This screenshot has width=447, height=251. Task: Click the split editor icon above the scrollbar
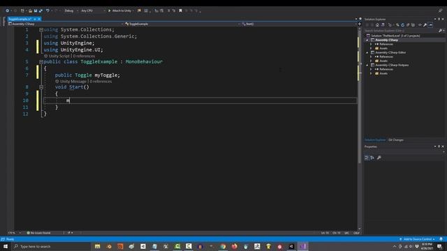point(359,24)
